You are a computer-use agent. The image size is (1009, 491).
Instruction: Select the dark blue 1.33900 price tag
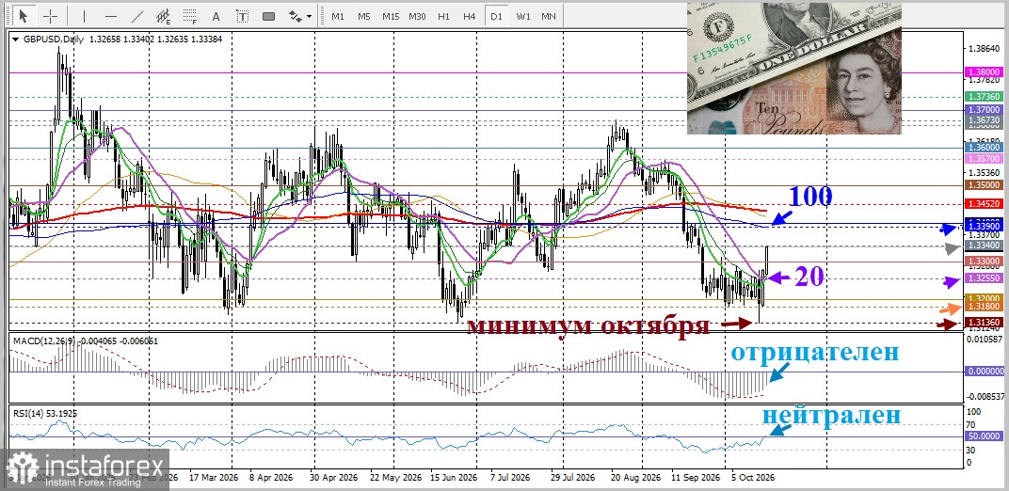pos(985,227)
